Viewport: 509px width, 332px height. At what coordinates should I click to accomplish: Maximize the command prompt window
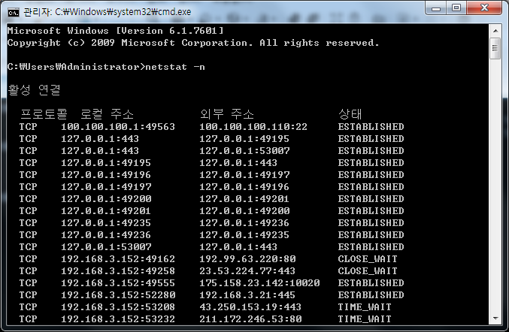point(456,8)
